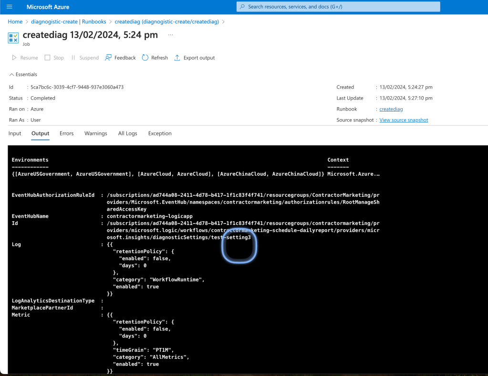Screen dimensions: 488x376
Task: Open the Azure portal hamburger menu
Action: click(10, 7)
